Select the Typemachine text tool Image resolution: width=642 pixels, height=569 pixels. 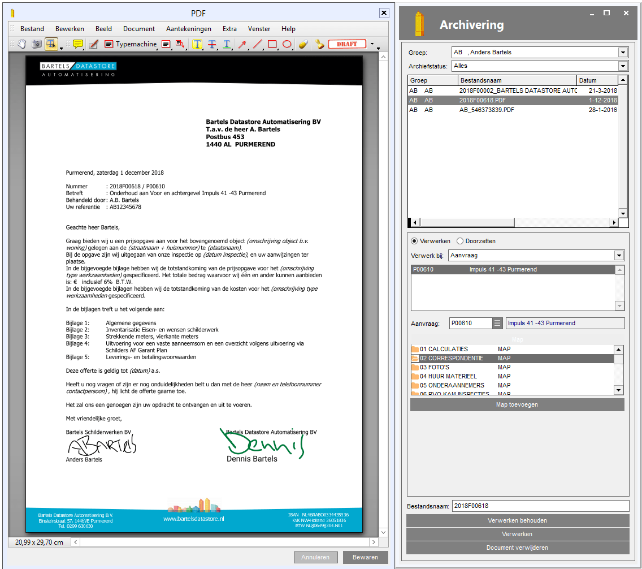point(131,44)
